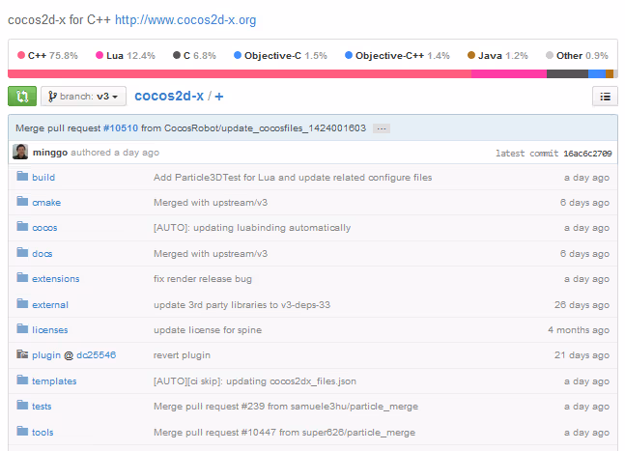Open '[AUTO]: updating luabinding automatically' commit
625x451 pixels.
[x=252, y=228]
